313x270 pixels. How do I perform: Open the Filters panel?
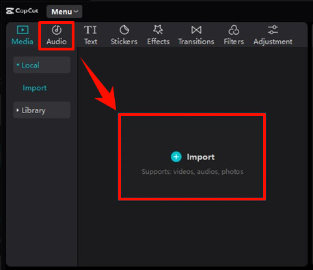(x=234, y=35)
